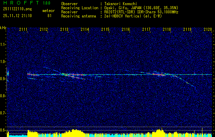Click the 2111 time marker

click(x=23, y=29)
